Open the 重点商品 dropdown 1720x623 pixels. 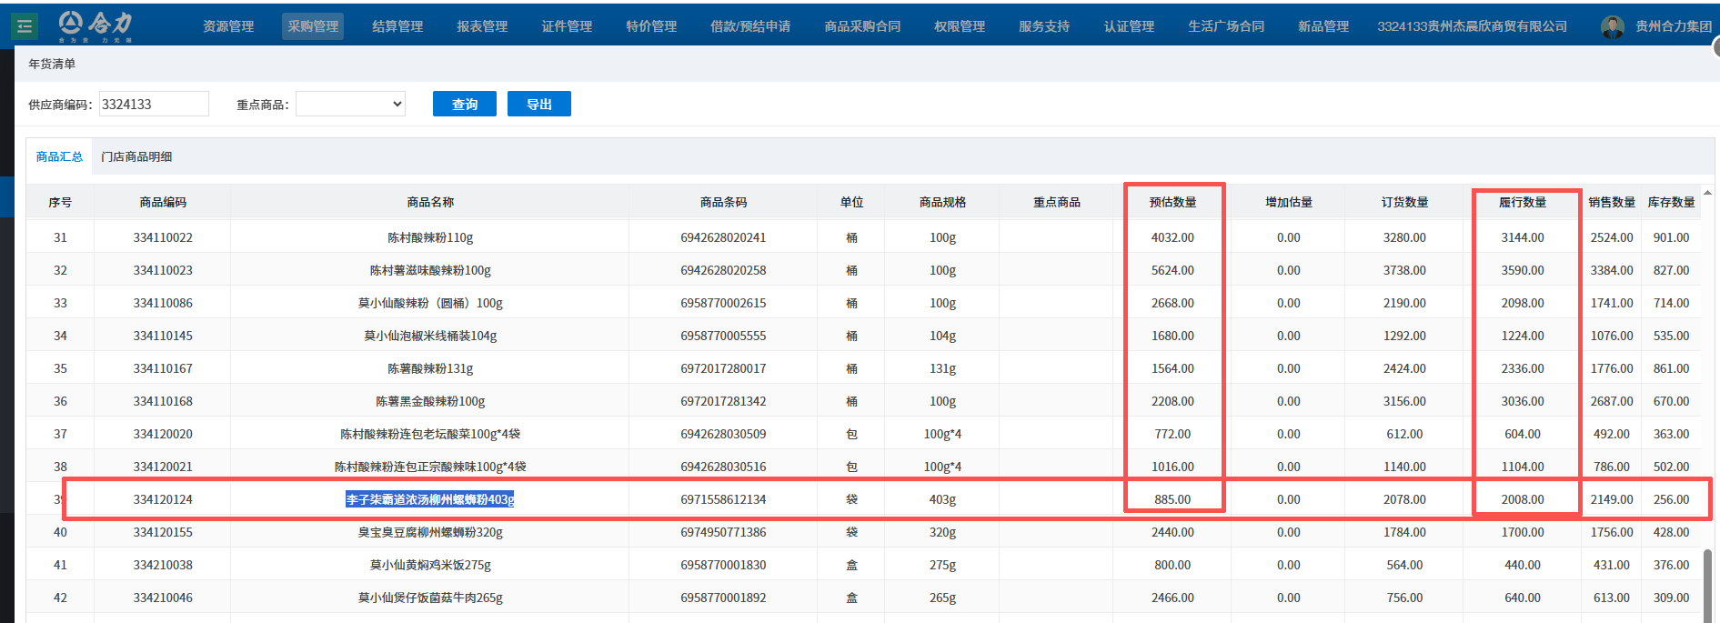click(x=350, y=105)
